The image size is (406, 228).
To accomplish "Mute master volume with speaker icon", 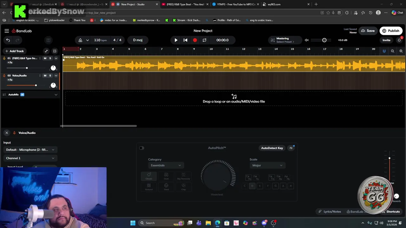I will tap(306, 40).
